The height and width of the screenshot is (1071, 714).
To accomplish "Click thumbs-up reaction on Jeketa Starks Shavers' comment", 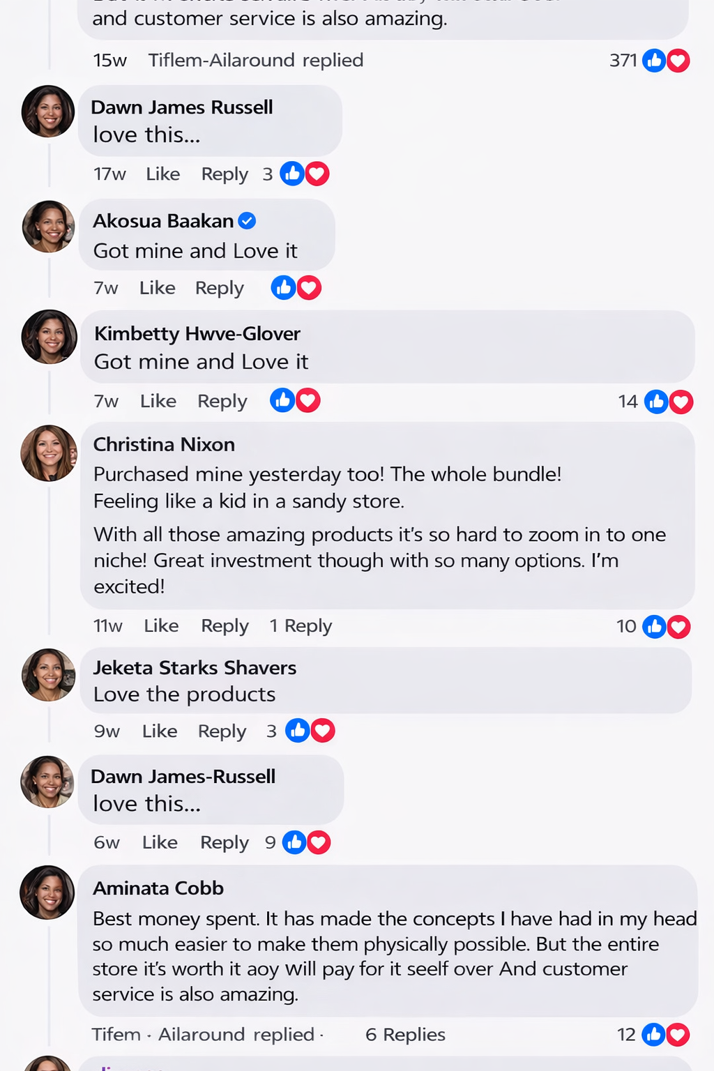I will point(298,731).
